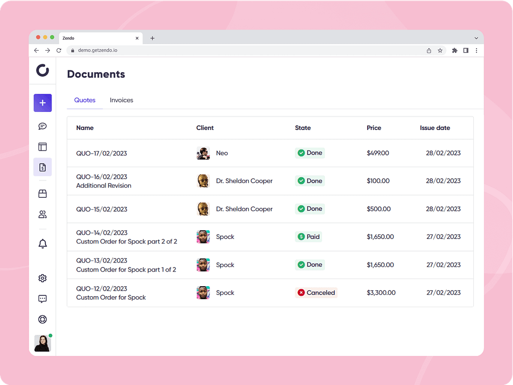Go back with browser back arrow
The width and height of the screenshot is (513, 385).
coord(36,50)
